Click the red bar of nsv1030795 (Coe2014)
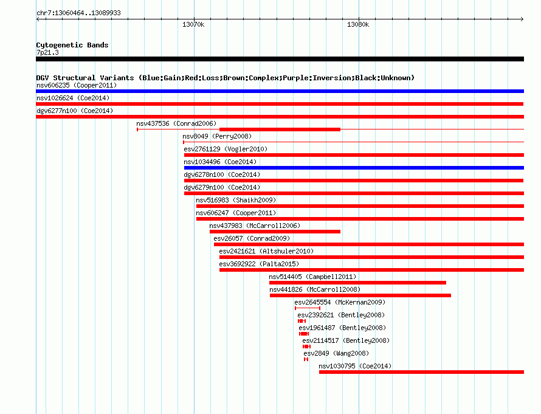 point(422,372)
